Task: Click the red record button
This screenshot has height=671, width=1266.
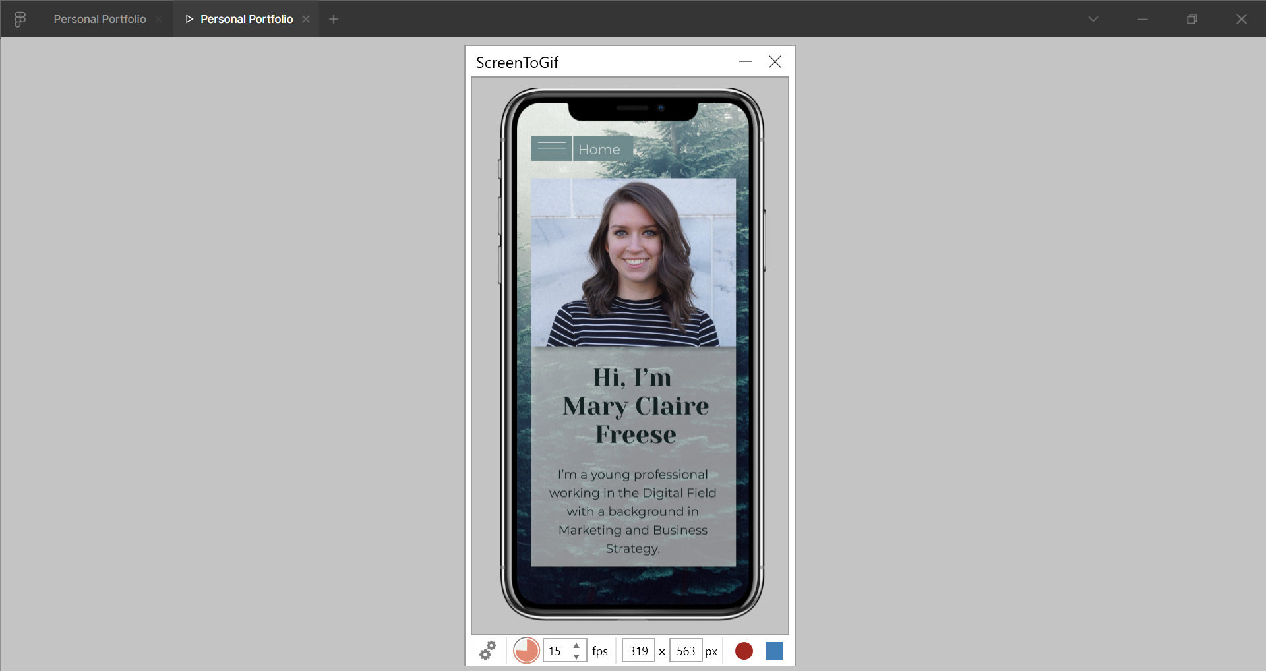Action: (x=744, y=651)
